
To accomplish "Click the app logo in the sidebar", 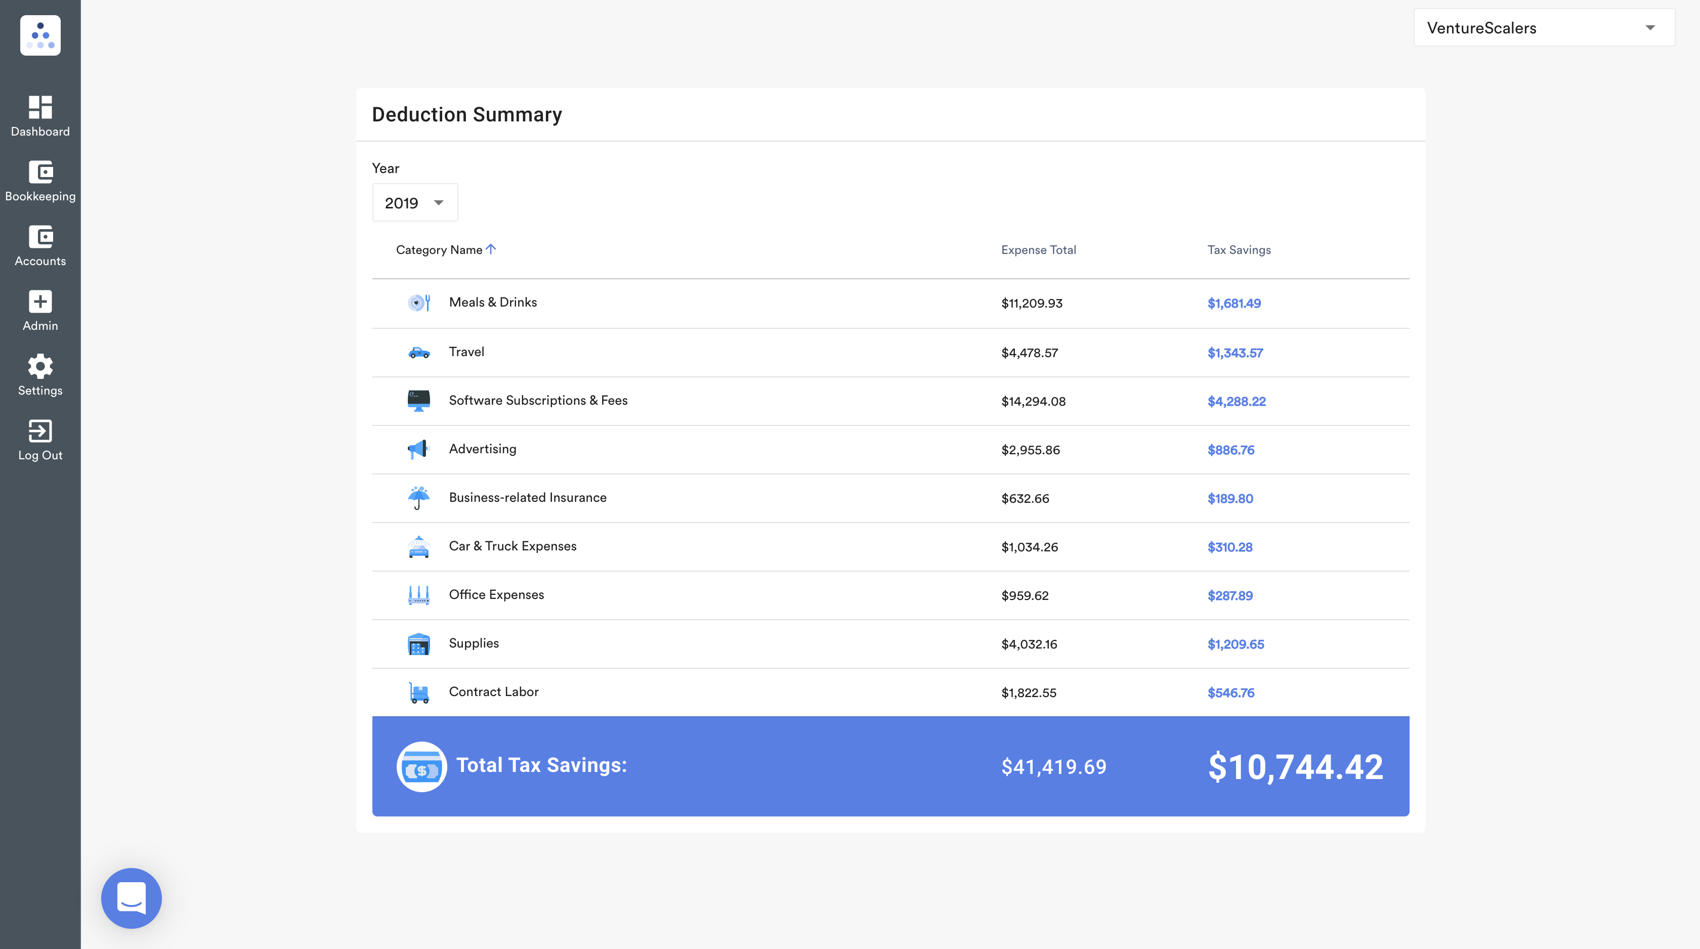I will tap(40, 35).
